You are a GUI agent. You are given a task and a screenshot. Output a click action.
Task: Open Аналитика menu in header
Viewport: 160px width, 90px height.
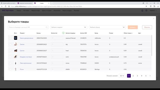pyautogui.click(x=57, y=10)
